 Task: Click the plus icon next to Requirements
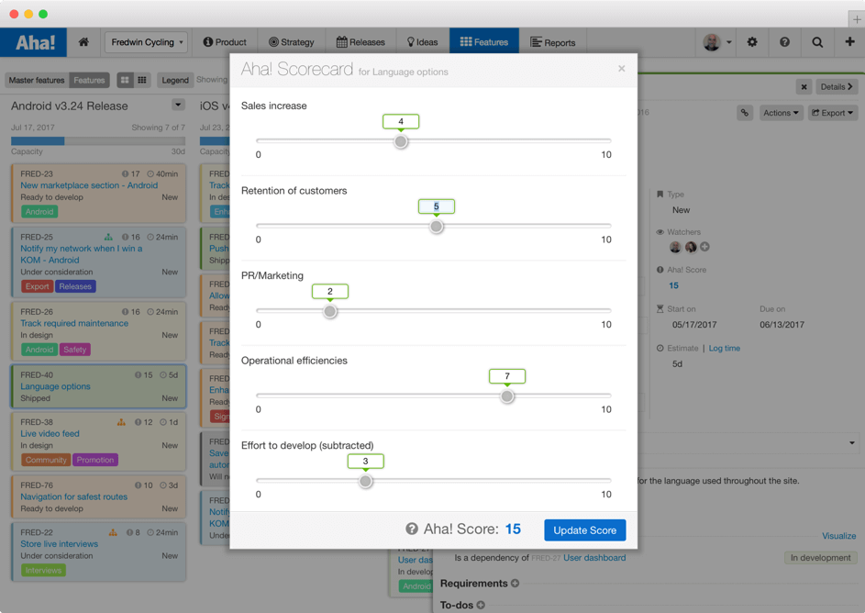click(516, 584)
